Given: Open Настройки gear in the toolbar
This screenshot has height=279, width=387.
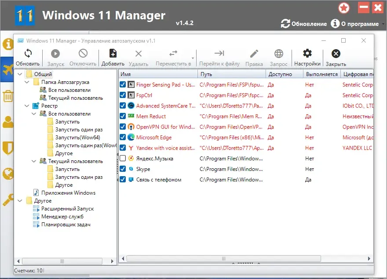Looking at the screenshot, I should (x=307, y=53).
